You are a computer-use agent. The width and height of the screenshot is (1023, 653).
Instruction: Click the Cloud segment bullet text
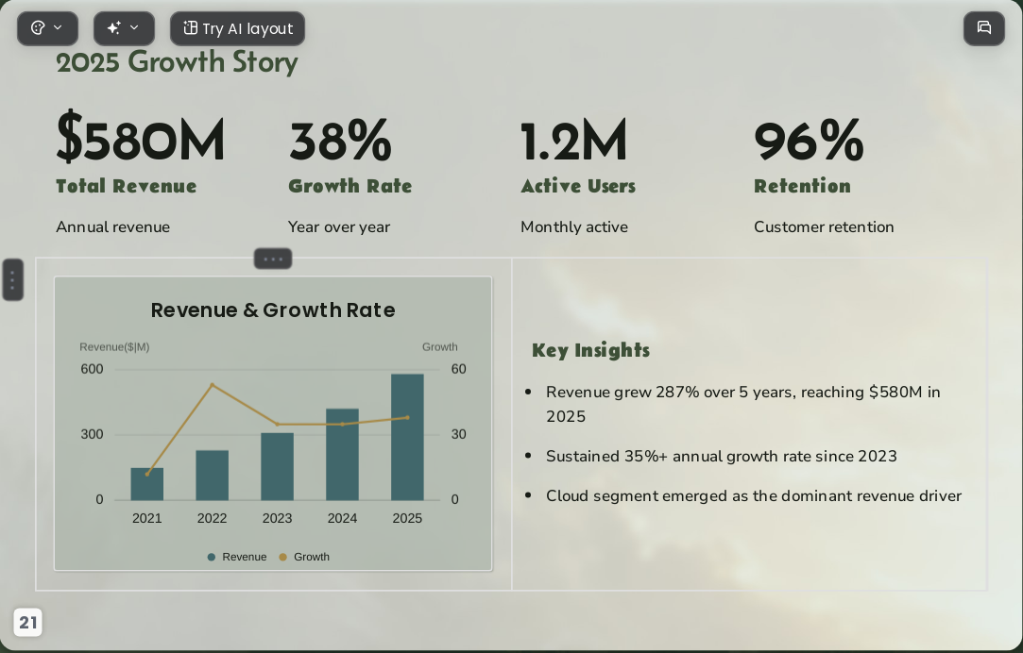pos(754,496)
